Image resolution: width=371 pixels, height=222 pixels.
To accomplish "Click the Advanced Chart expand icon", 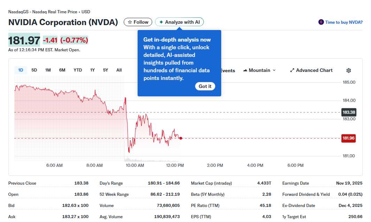I will (292, 71).
